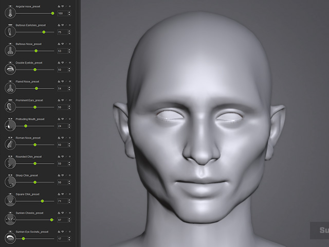This screenshot has height=247, width=329.
Task: Toggle the lock on Protruding Mouth_preset
Action: pyautogui.click(x=59, y=119)
